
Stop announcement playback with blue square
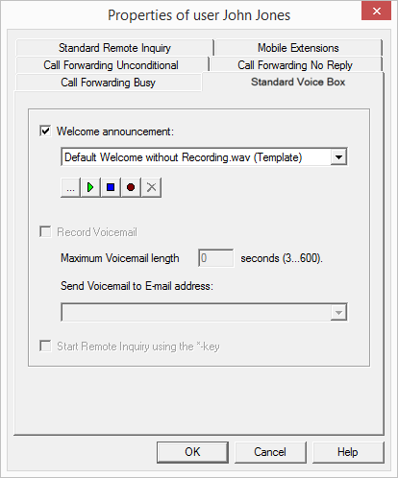(111, 187)
